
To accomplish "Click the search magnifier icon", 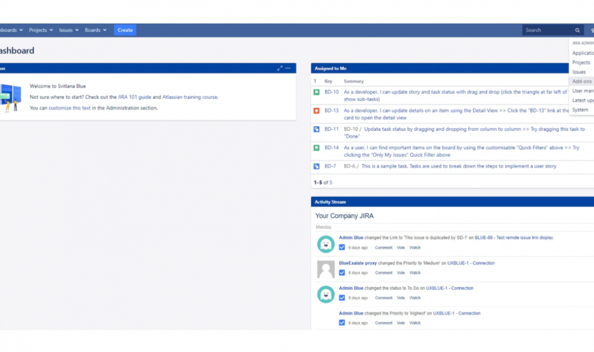I will coord(577,30).
